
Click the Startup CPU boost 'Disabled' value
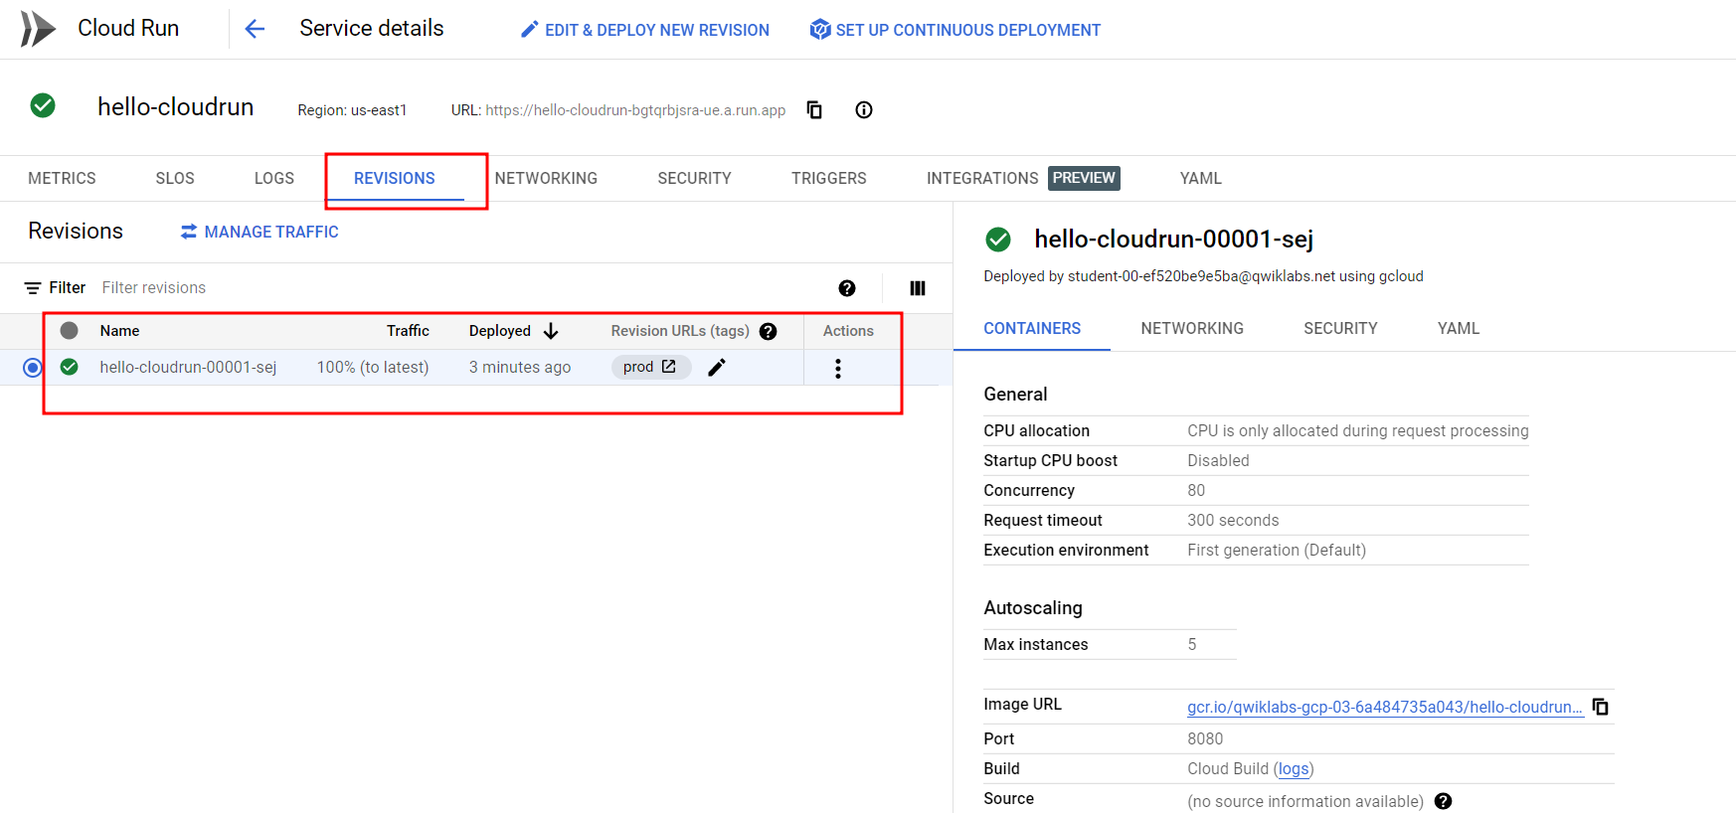pos(1218,460)
